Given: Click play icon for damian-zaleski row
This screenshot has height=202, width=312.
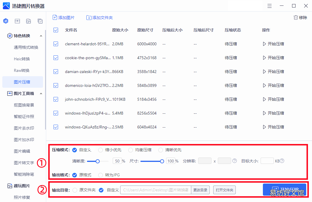Looking at the screenshot, I should (264, 72).
